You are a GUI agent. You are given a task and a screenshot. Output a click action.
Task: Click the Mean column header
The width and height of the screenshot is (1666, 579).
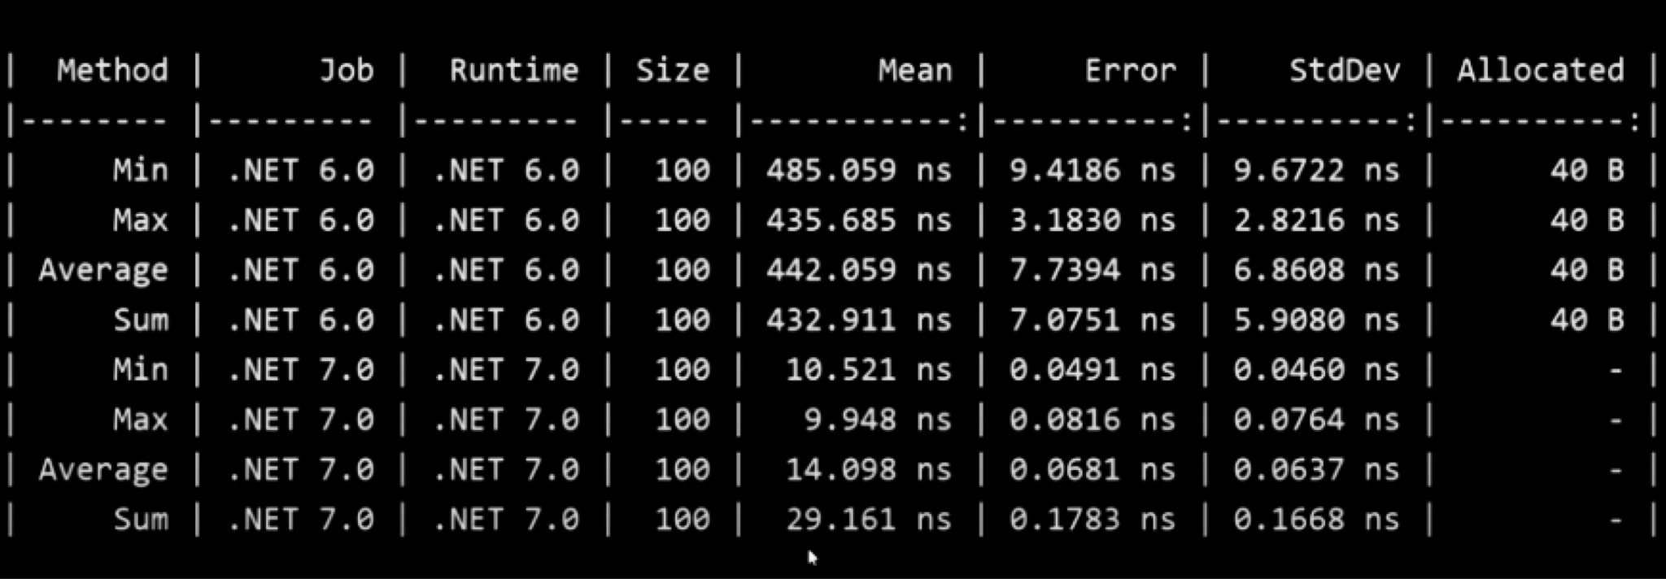point(914,71)
